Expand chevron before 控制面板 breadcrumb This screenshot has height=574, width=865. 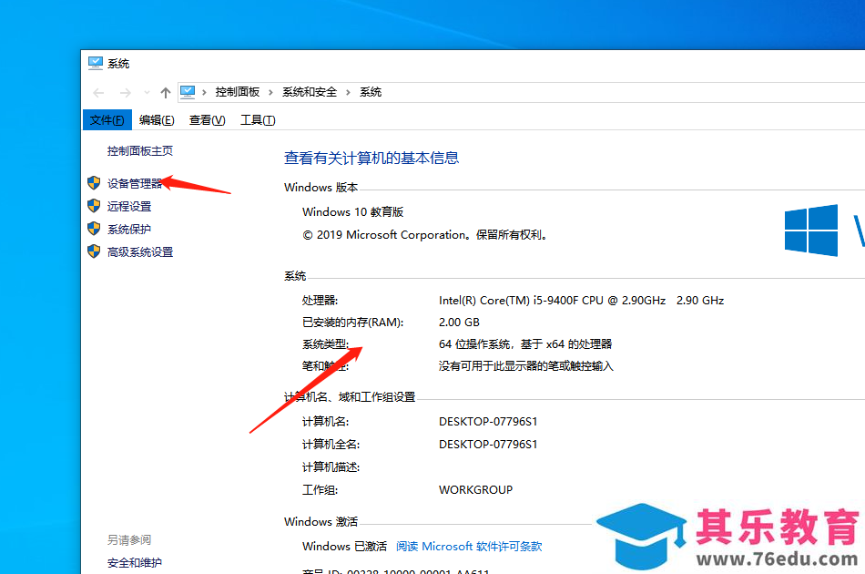click(204, 92)
